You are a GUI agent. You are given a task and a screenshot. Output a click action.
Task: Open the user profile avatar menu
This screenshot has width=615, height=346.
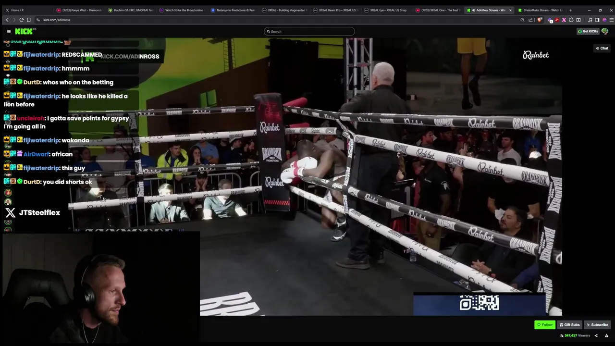(x=605, y=31)
